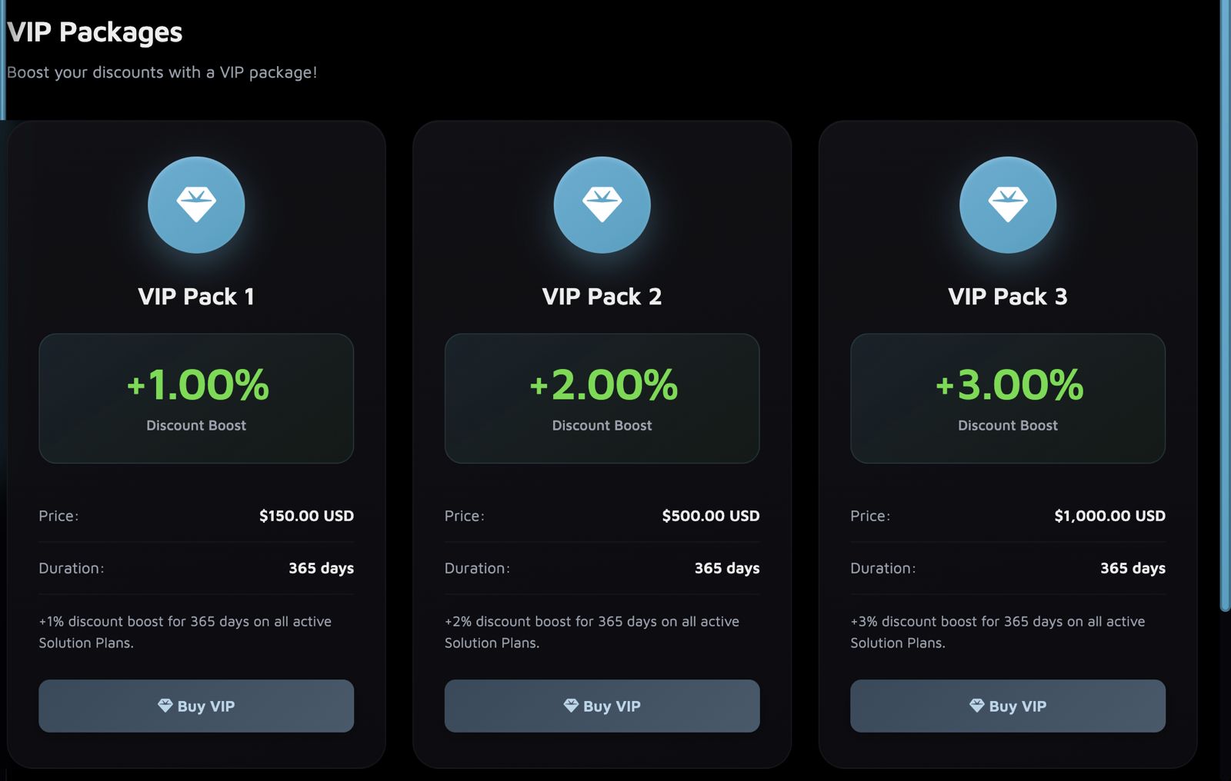Select the VIP Pack 1 title
The width and height of the screenshot is (1231, 781).
[x=196, y=297]
